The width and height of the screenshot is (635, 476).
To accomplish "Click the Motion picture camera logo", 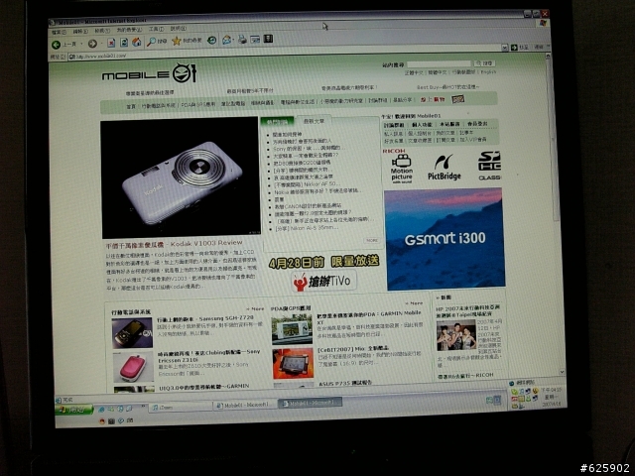I will click(x=401, y=169).
